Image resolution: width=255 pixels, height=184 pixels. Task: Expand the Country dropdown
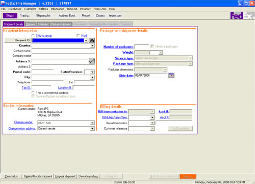click(92, 45)
